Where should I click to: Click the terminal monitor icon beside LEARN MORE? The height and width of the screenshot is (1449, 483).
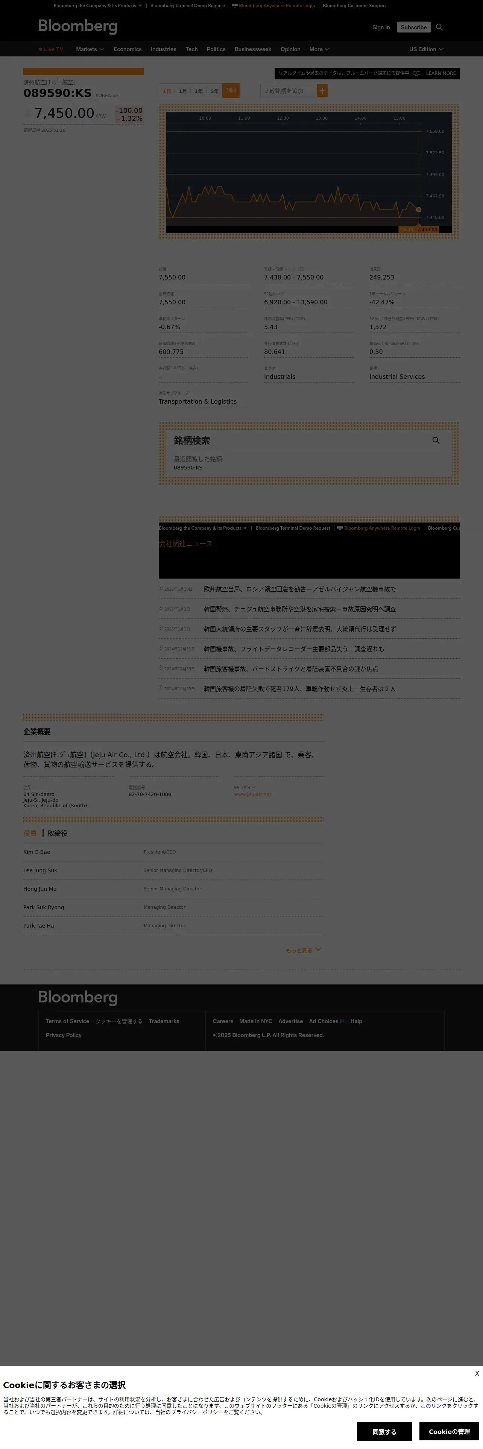(x=417, y=73)
